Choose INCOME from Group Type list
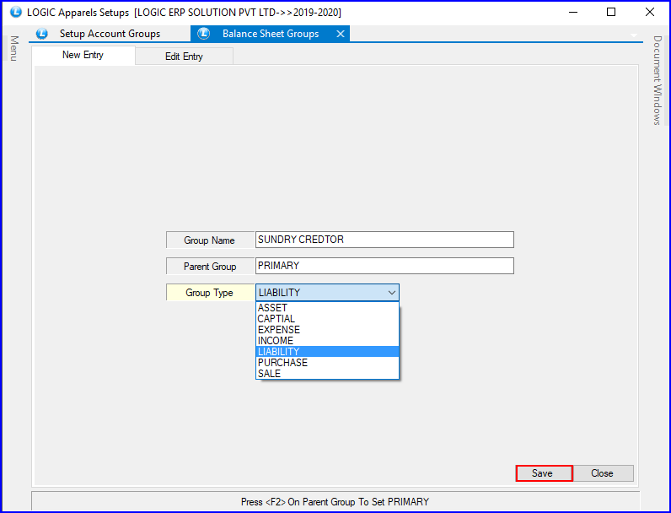This screenshot has height=513, width=671. [327, 341]
